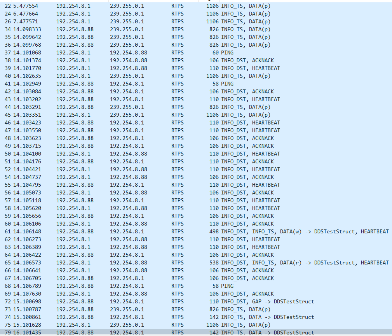This screenshot has width=392, height=336.
Task: Click the highlighted packet 79 row
Action: click(155, 332)
